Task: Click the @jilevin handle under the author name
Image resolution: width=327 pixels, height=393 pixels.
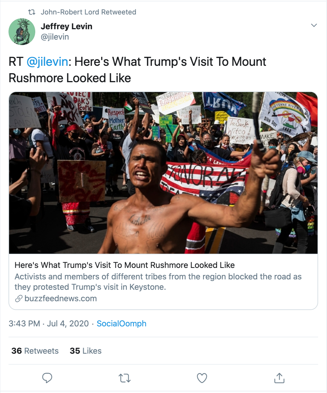Action: (55, 37)
